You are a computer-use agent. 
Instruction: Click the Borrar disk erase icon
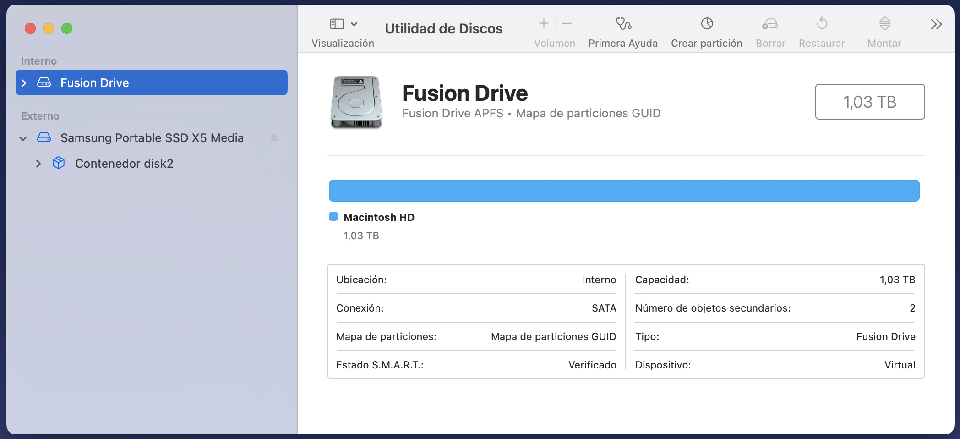pos(770,23)
